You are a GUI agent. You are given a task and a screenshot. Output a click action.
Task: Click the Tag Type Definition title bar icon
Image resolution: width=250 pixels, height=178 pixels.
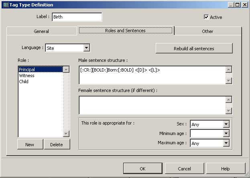pos(6,5)
